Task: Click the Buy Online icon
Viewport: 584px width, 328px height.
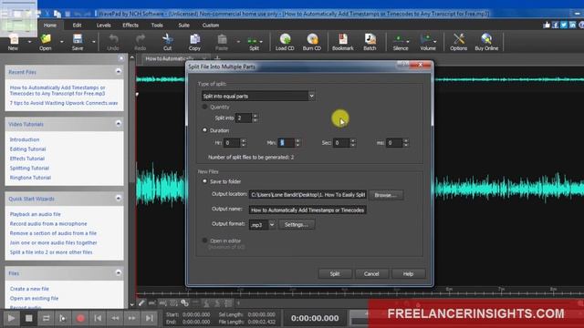Action: pos(486,42)
